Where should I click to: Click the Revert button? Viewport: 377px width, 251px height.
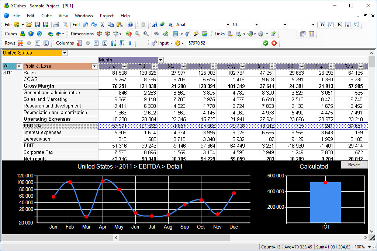[x=354, y=165]
